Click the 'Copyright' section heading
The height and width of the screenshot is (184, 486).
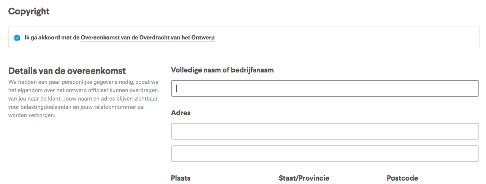29,11
